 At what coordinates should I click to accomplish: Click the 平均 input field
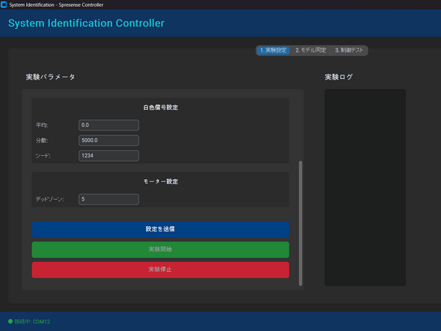point(109,126)
